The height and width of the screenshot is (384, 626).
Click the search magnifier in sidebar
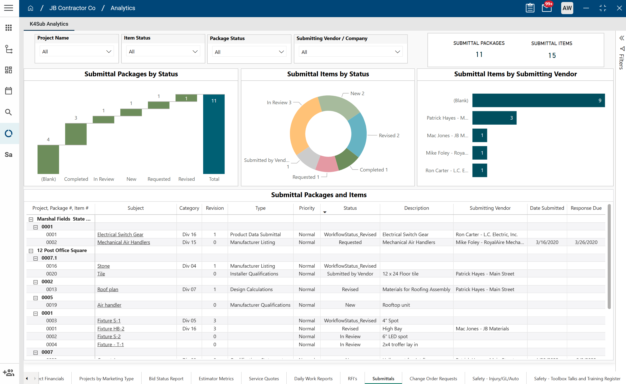[8, 112]
